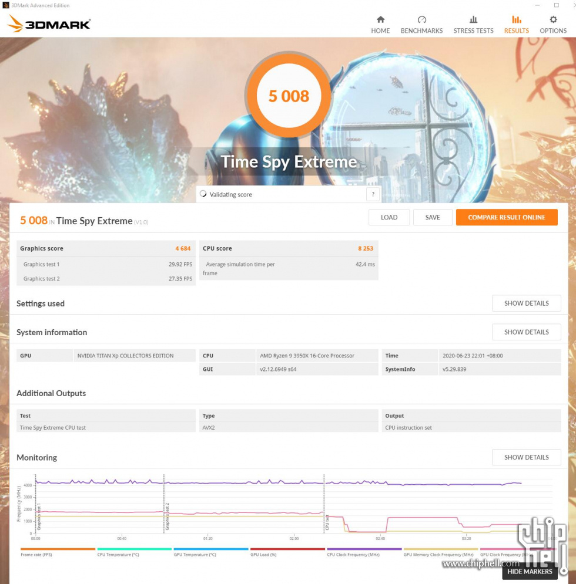Switch to the HOME tab label
This screenshot has width=576, height=584.
click(380, 31)
